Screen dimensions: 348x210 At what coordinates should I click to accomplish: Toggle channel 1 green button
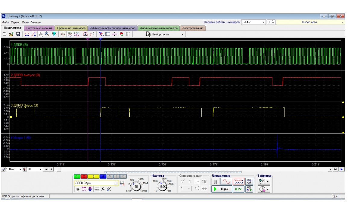[77, 177]
